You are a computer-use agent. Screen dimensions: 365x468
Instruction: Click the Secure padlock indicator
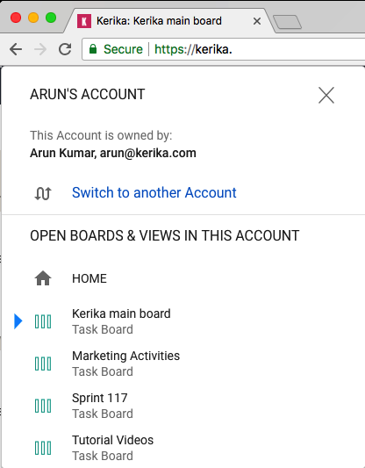(93, 49)
